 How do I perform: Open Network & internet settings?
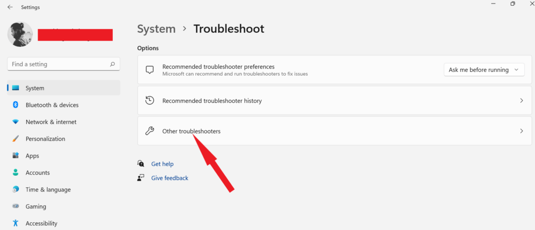click(x=63, y=122)
